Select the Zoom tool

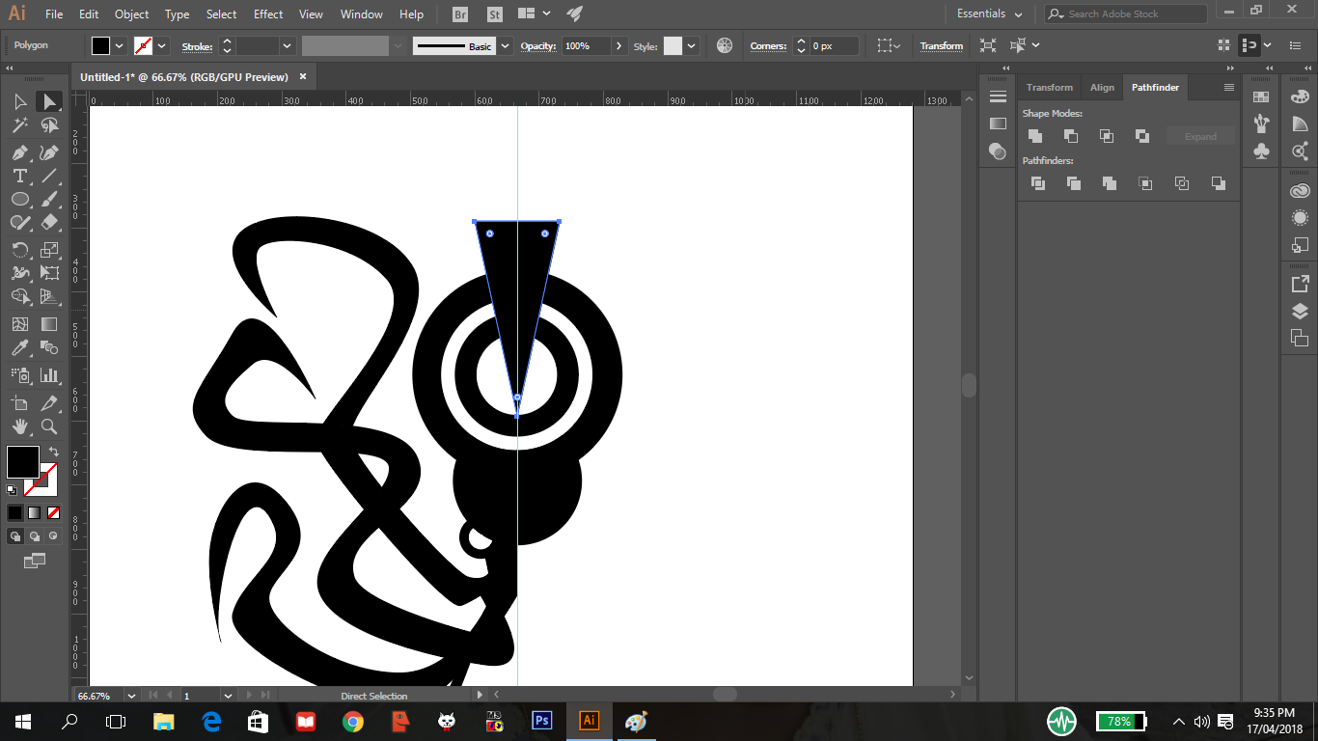49,426
